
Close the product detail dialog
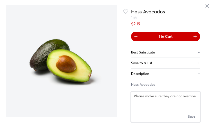pyautogui.click(x=207, y=6)
